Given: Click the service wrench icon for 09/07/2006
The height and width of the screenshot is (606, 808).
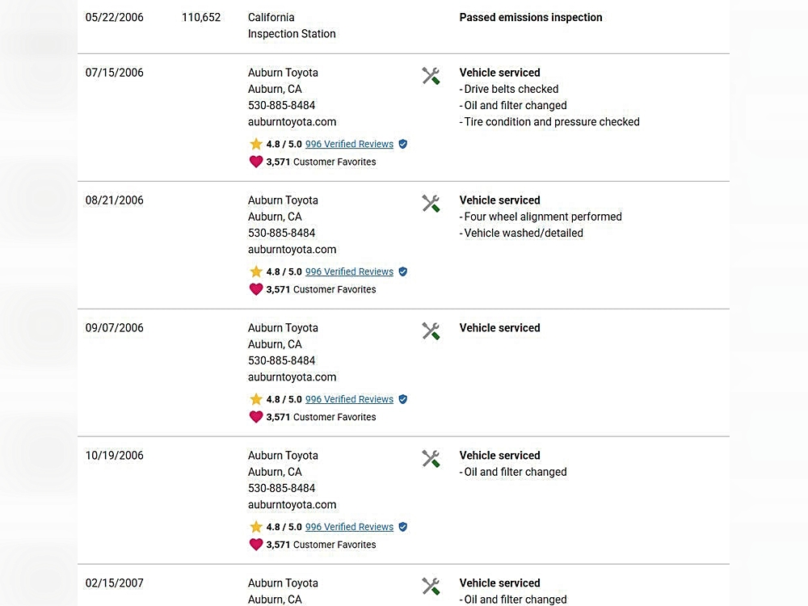Looking at the screenshot, I should coord(431,331).
